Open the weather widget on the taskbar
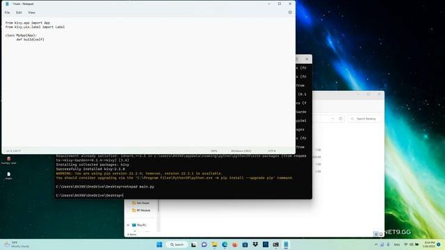 click(17, 244)
